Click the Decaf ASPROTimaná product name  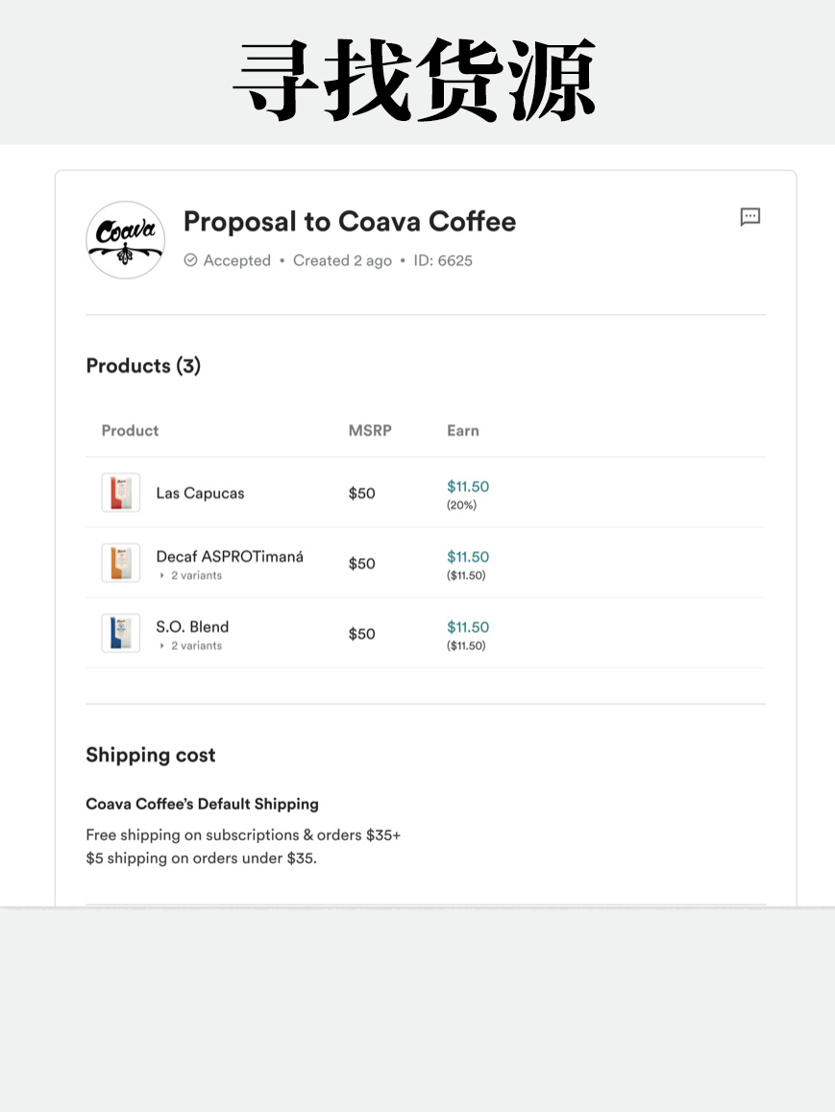point(230,557)
